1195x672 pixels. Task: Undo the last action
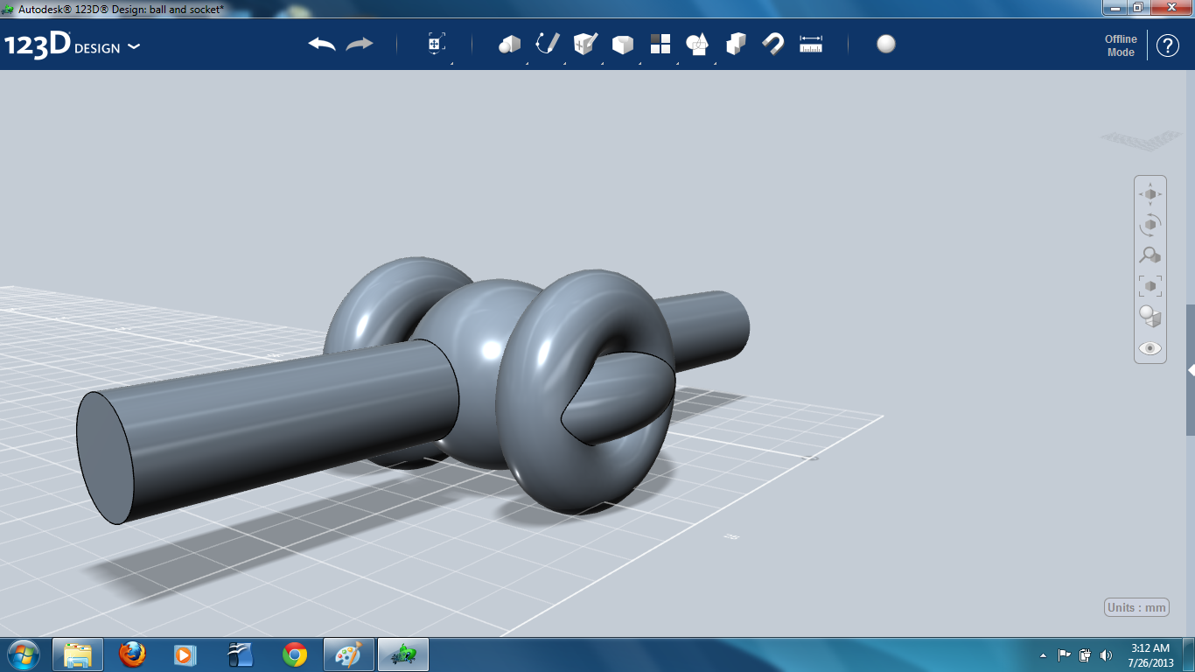click(x=322, y=44)
